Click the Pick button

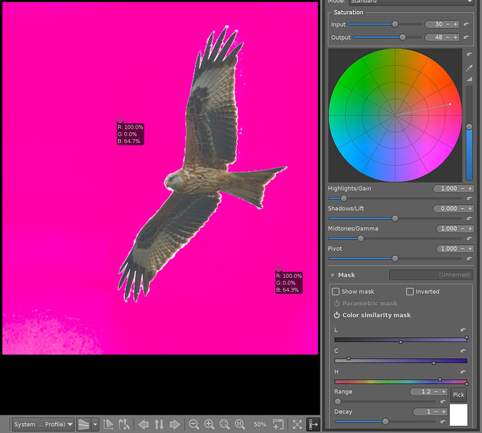[458, 395]
